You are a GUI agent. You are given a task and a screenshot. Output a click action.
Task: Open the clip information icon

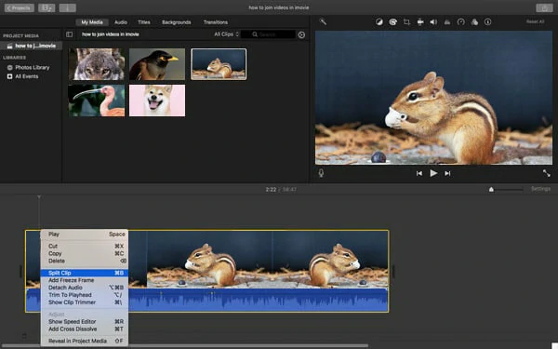click(488, 22)
